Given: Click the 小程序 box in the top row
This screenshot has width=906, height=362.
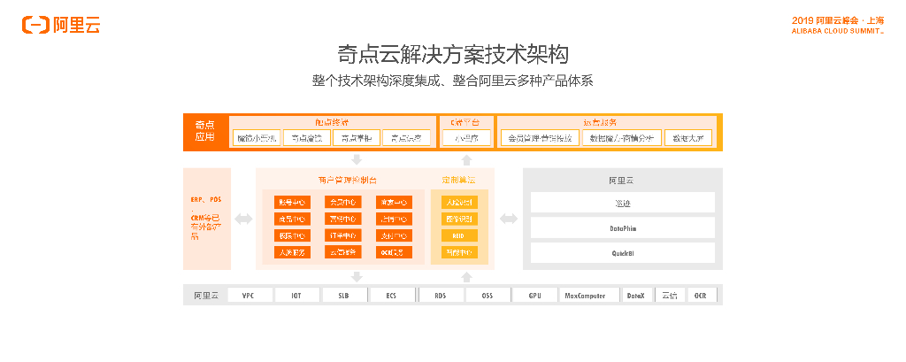Looking at the screenshot, I should pyautogui.click(x=466, y=138).
